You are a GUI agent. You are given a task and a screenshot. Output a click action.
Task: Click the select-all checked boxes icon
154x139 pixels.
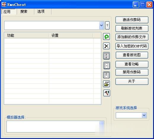(106, 56)
